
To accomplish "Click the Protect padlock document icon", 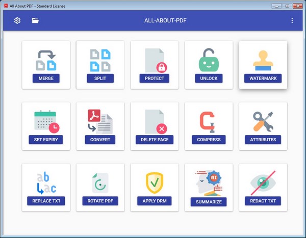I will pos(156,61).
